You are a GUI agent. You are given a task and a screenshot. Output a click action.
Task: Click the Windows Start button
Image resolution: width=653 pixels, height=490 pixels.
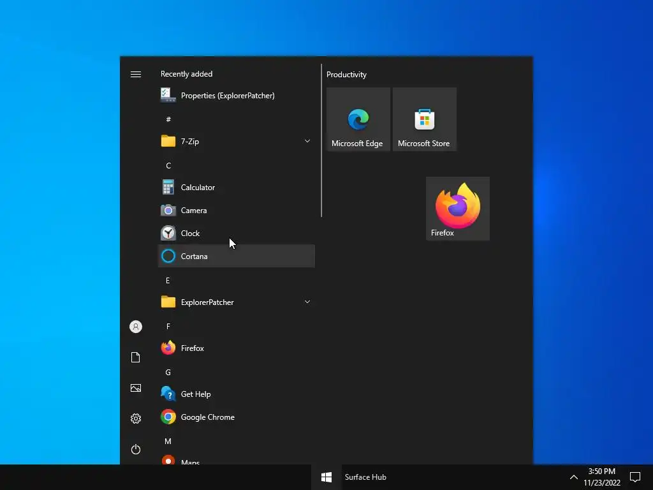pos(326,477)
